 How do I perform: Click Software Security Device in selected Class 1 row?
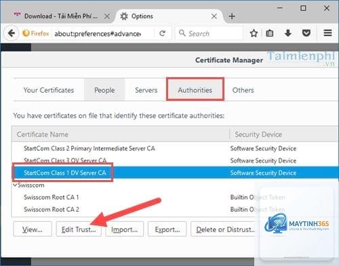263,173
